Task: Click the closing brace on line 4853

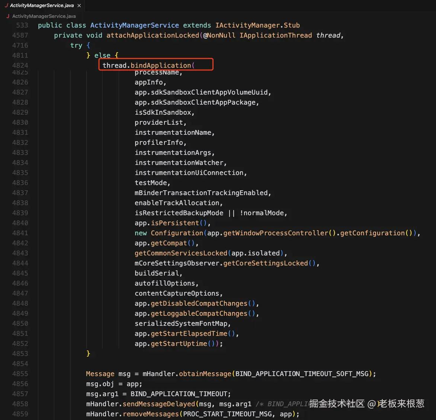Action: [x=88, y=354]
